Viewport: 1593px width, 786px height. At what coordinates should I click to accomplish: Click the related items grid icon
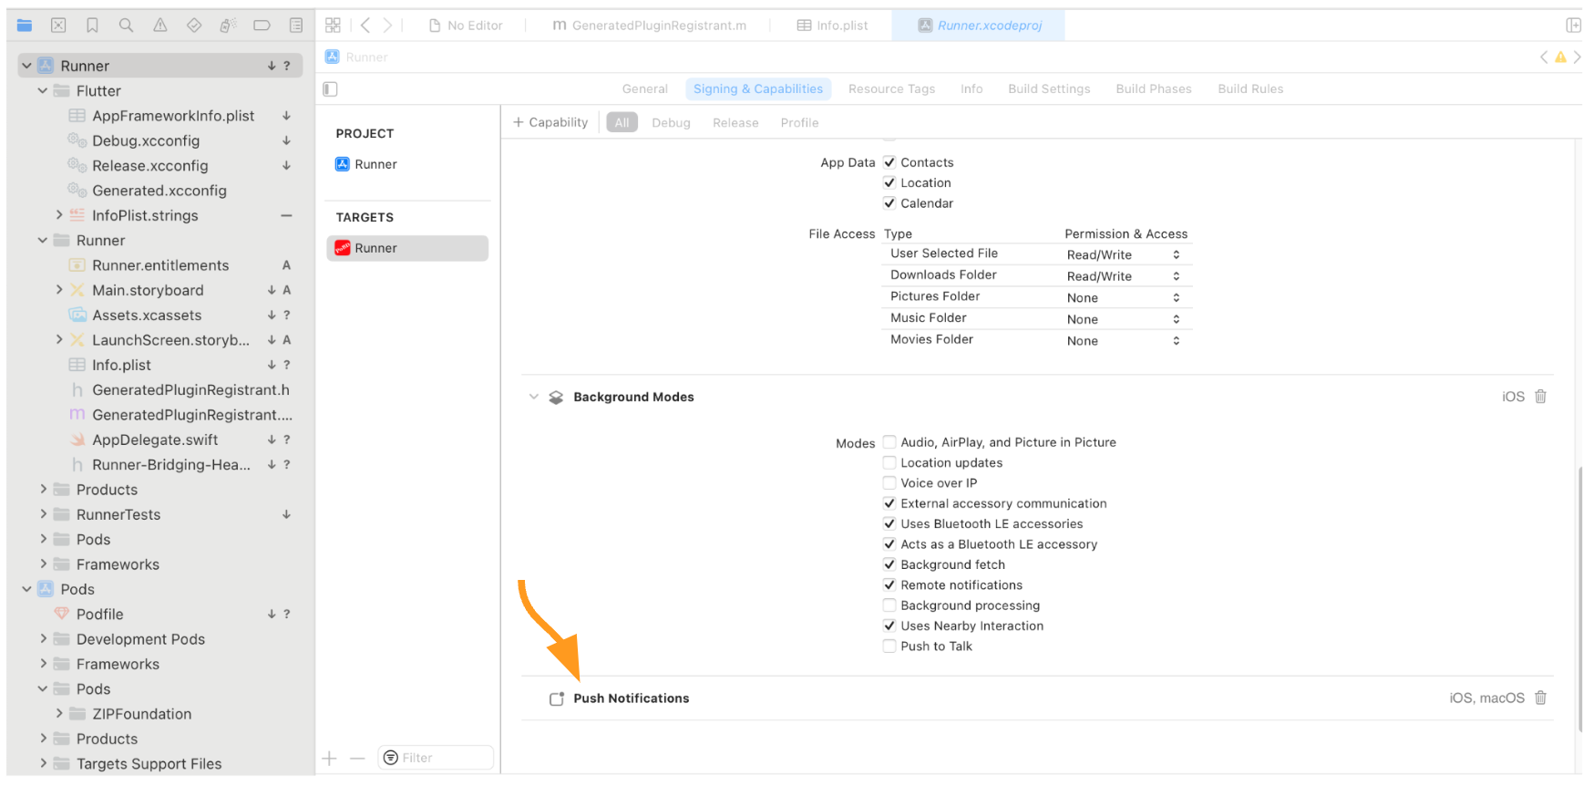[333, 26]
